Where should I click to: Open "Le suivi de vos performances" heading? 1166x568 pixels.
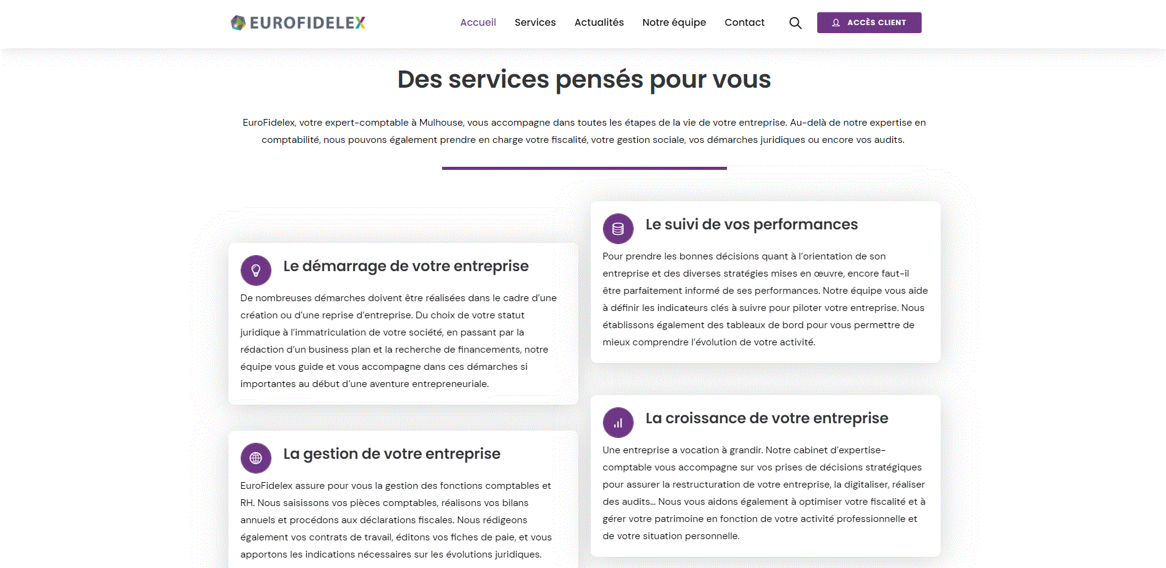coord(751,225)
